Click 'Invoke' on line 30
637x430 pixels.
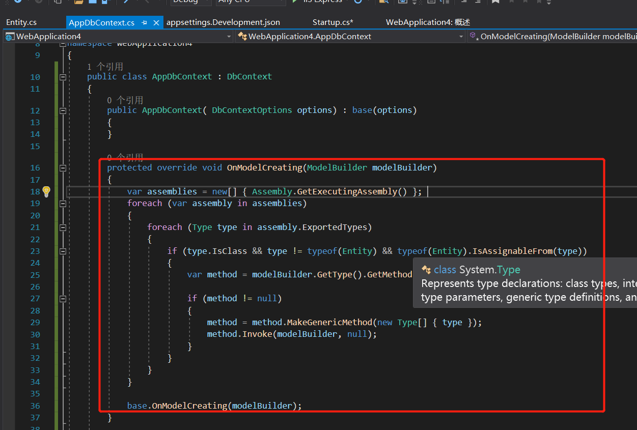tap(257, 334)
